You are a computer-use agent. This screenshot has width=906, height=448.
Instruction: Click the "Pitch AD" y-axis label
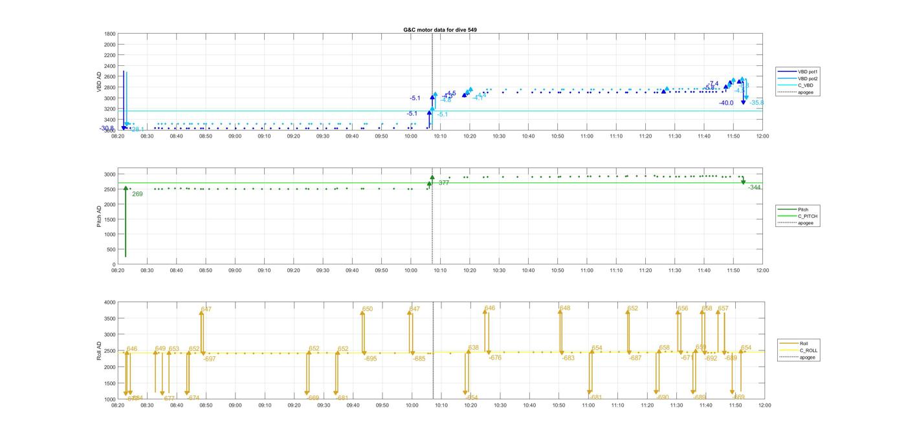point(100,216)
